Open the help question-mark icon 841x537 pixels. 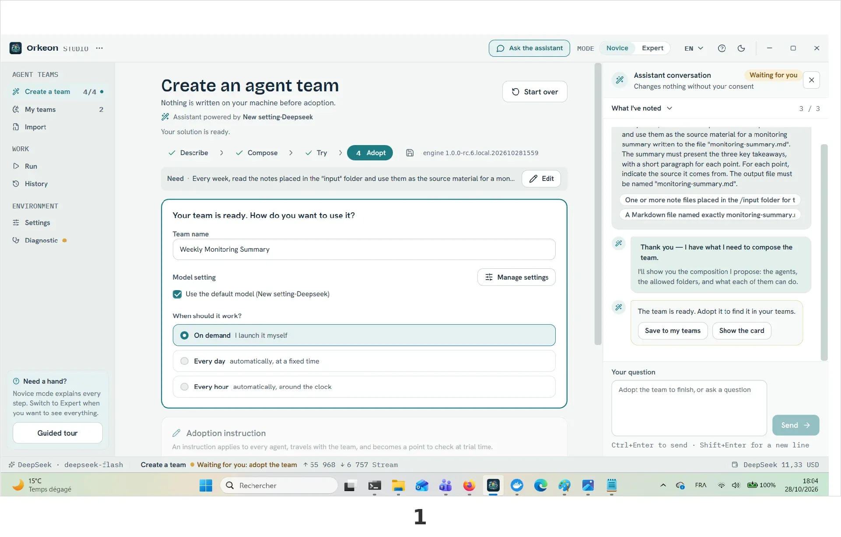tap(722, 48)
